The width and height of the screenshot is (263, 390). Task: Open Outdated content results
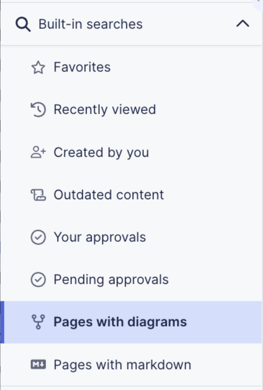[108, 195]
